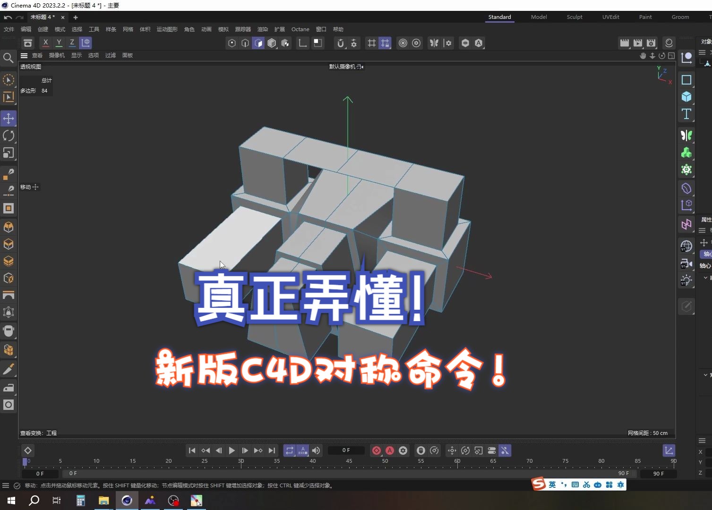Click the project end 90 F field

point(659,473)
